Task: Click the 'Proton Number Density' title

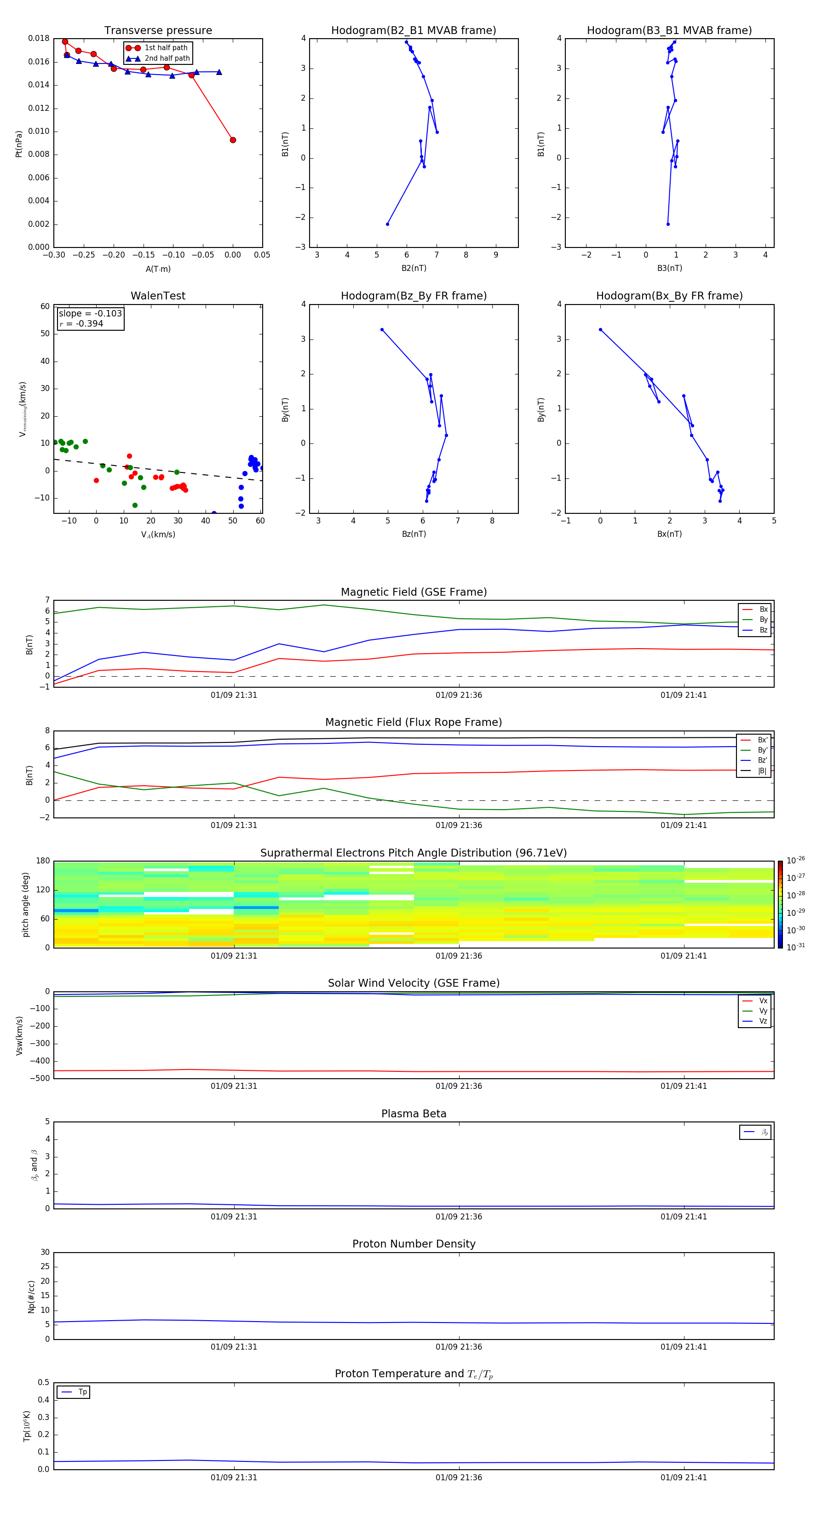Action: point(414,1244)
